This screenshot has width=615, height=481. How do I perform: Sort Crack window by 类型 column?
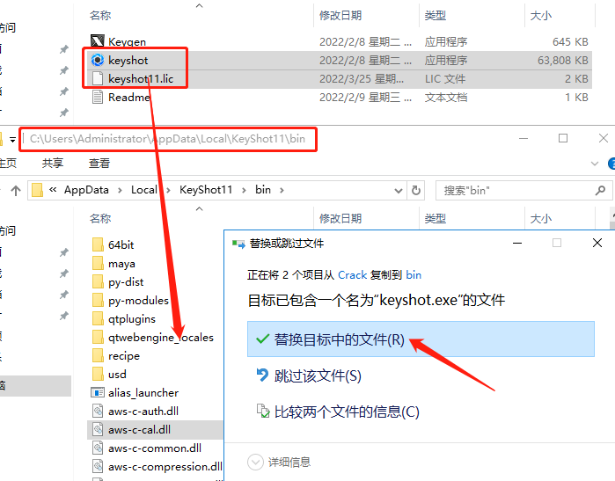click(x=436, y=15)
